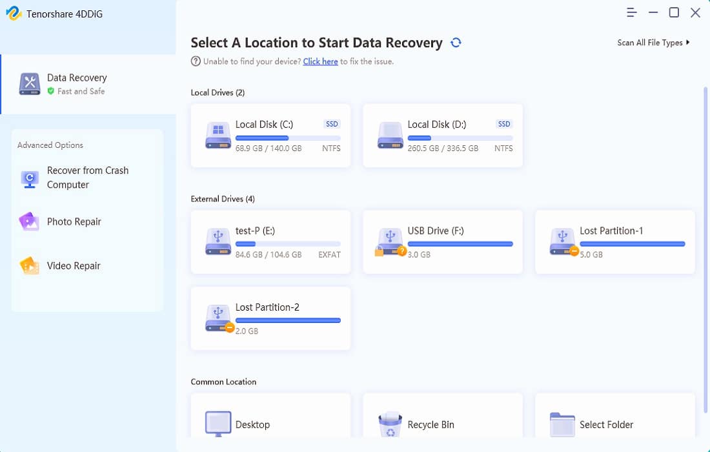Image resolution: width=710 pixels, height=452 pixels.
Task: Expand the Scan All File Types dropdown
Action: [653, 43]
